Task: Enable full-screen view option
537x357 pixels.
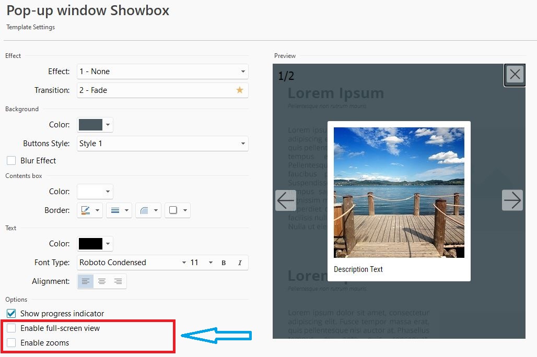Action: click(11, 328)
